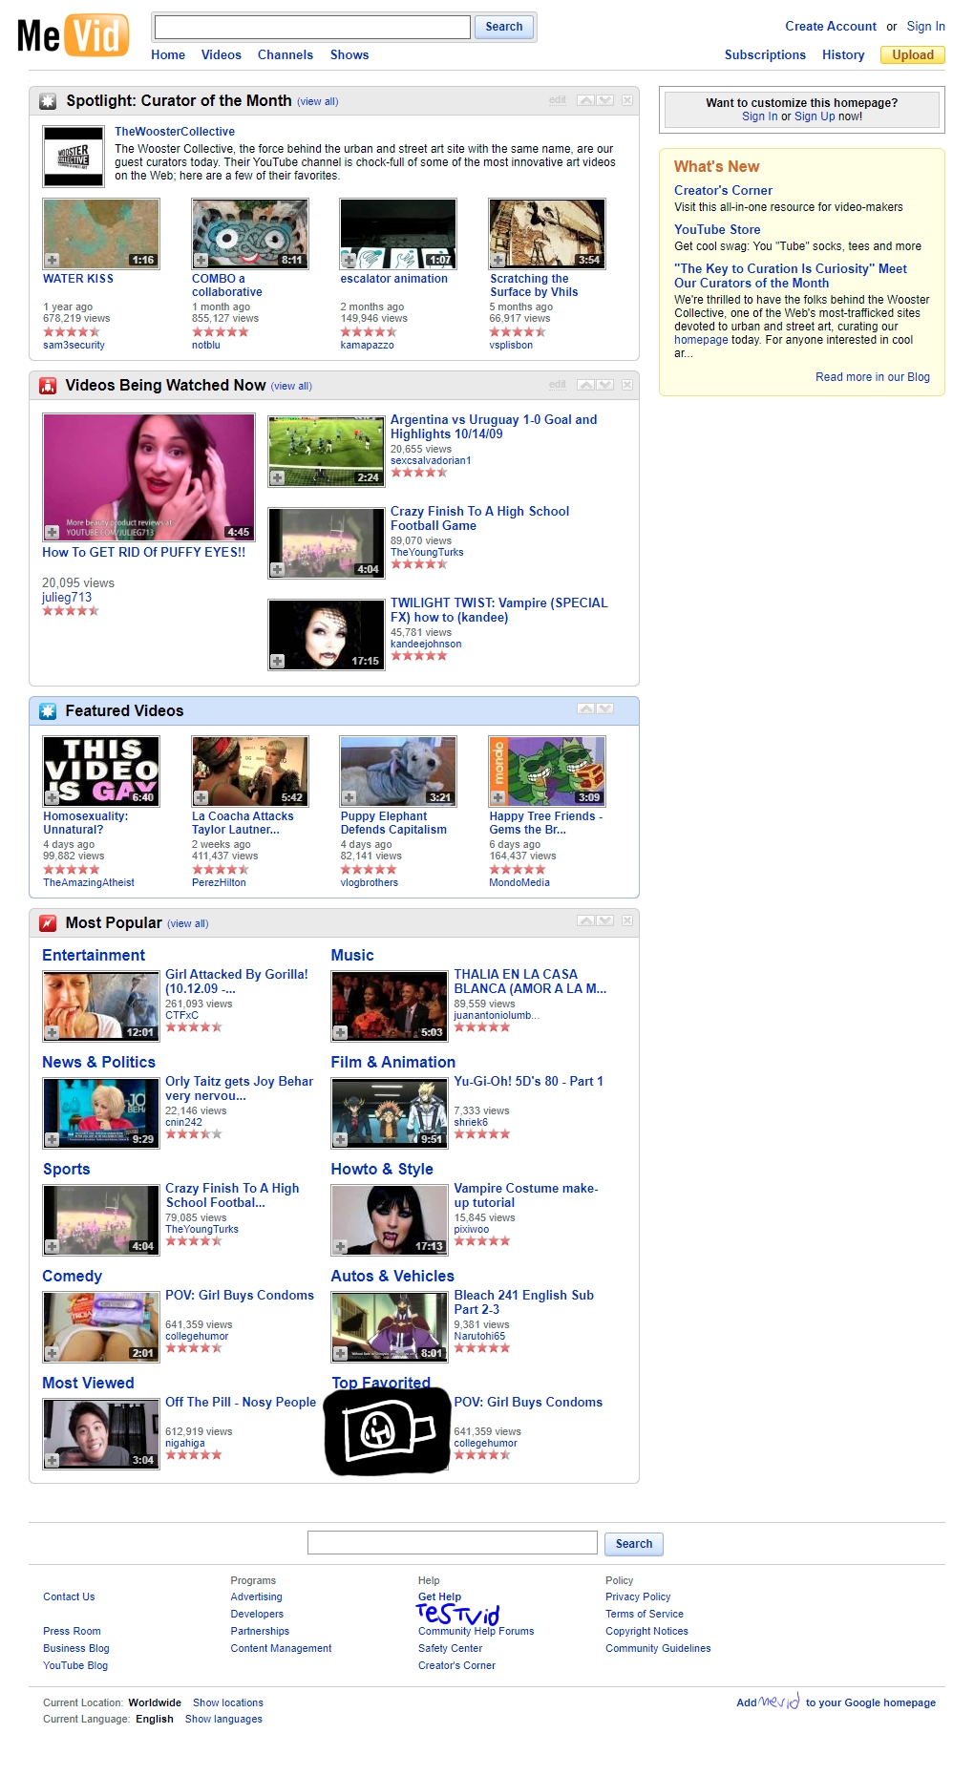Screen dimensions: 974x1776
Task: Add puffy eyes video to the queue
Action: (x=53, y=532)
